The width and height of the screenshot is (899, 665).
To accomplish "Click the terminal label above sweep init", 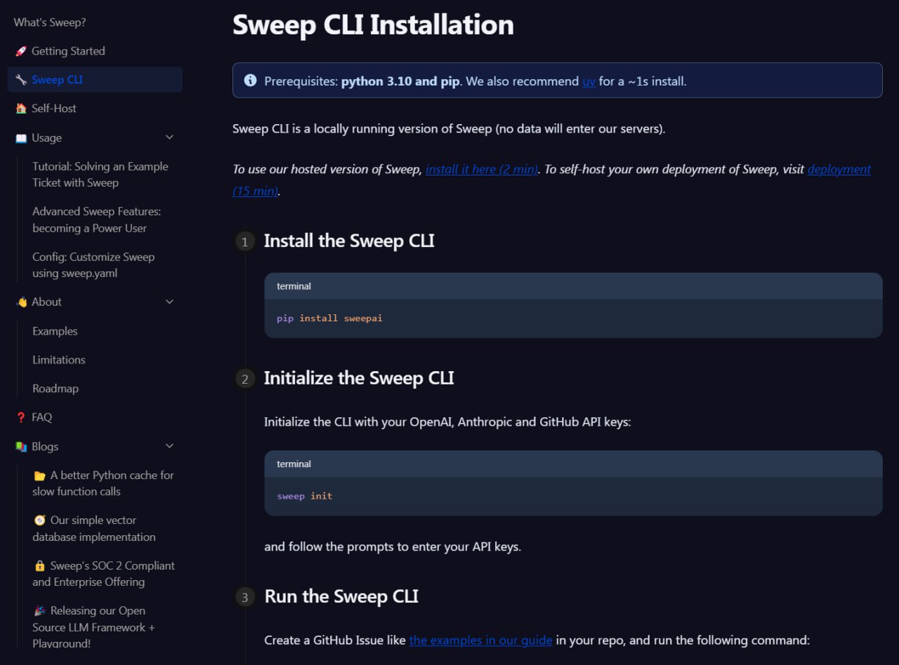I will point(294,464).
